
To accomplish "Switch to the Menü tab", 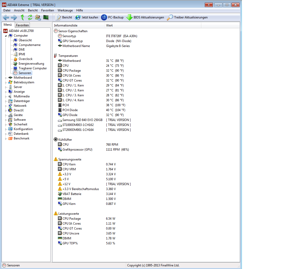I will coord(8,25).
